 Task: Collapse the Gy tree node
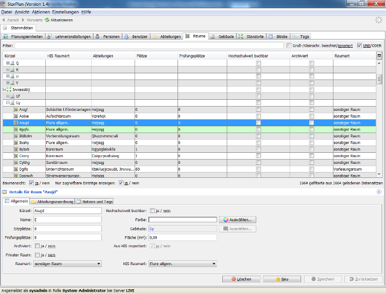(x=8, y=103)
